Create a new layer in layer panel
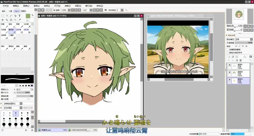Image resolution: width=254 pixels, height=136 pixels. click(x=229, y=57)
